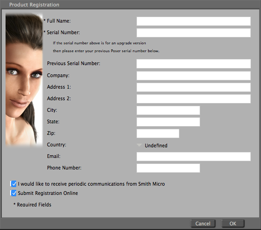Click the Undefined country selection
The image size is (261, 230).
click(x=156, y=145)
